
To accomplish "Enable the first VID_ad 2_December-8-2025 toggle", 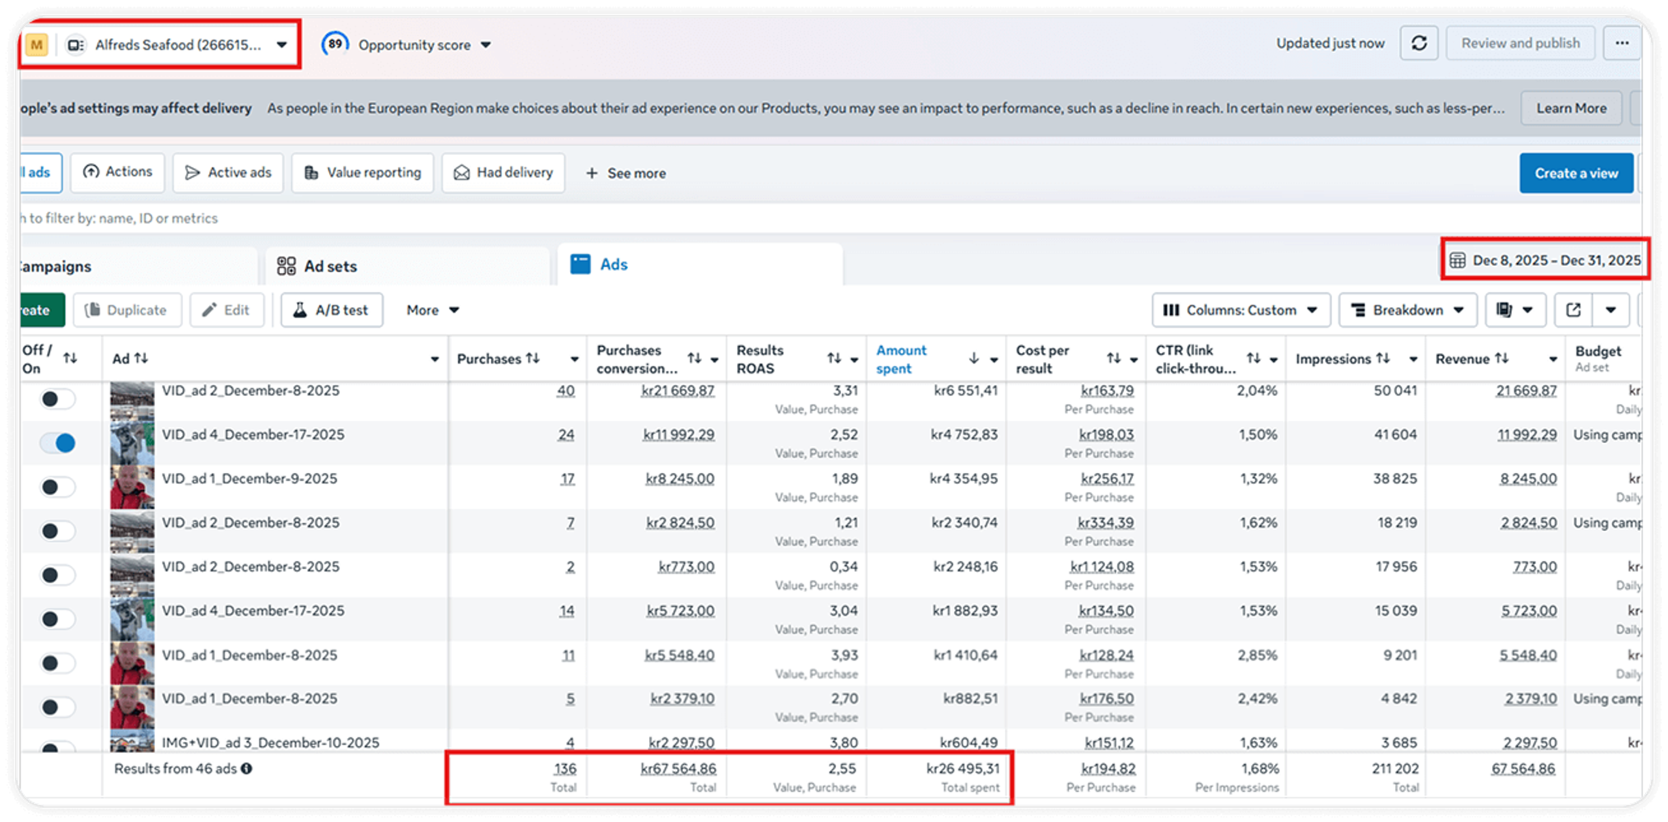I will (x=58, y=399).
